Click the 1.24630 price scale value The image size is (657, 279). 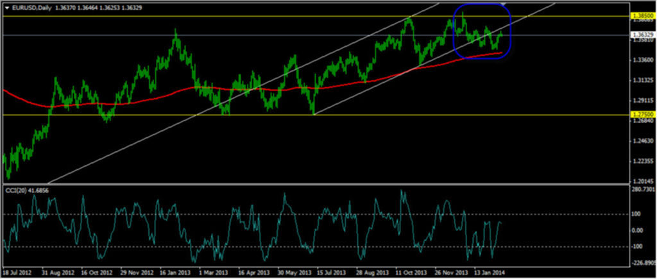point(642,141)
